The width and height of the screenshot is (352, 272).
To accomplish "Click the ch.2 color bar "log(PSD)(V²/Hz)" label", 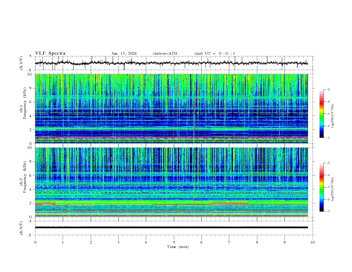I will 333,189.
